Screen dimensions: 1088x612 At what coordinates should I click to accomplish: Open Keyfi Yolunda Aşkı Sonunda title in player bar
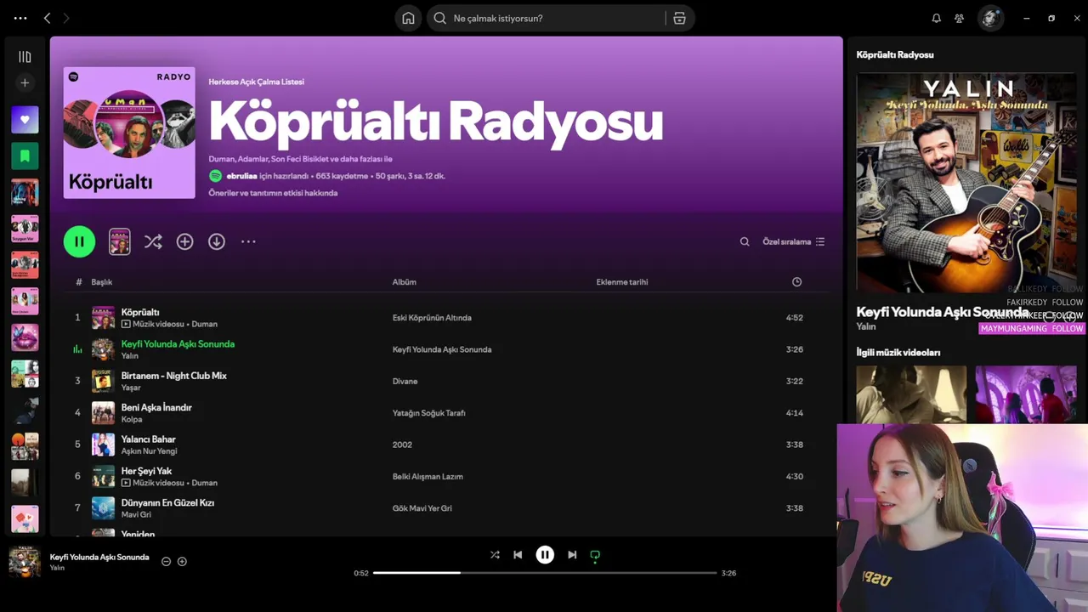click(99, 557)
